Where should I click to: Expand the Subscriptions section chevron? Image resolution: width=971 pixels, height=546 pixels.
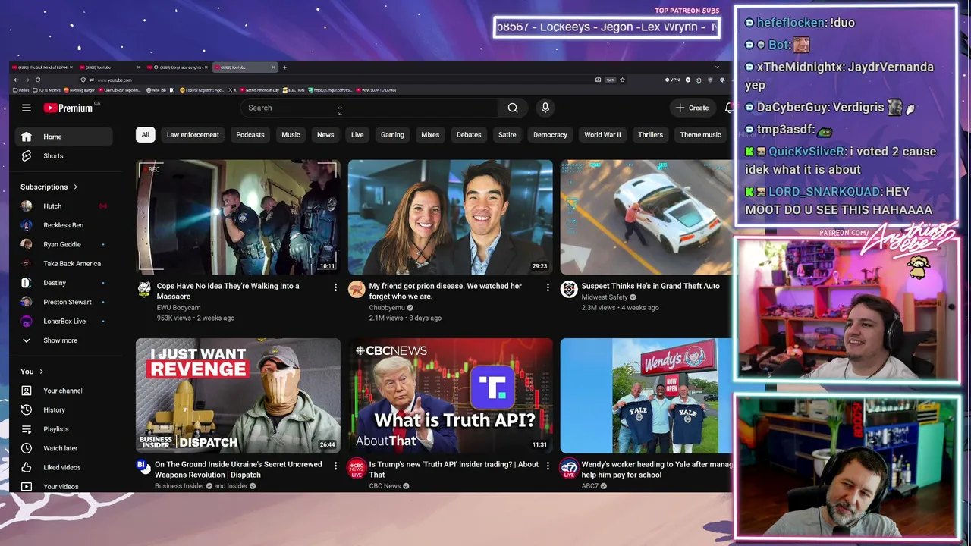75,187
